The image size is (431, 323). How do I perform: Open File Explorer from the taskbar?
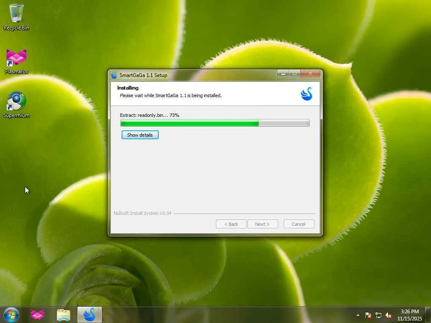point(64,315)
